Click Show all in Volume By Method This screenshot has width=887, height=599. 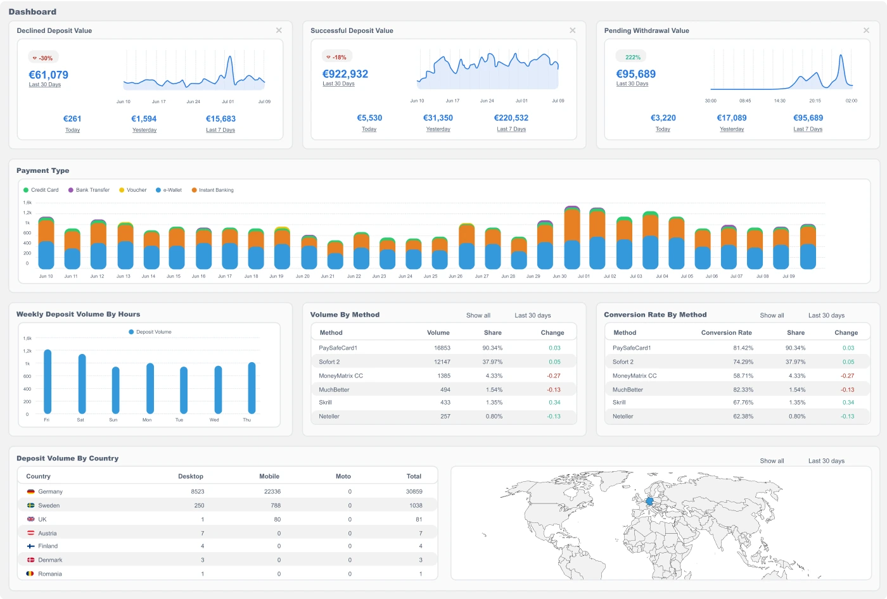[x=478, y=315]
